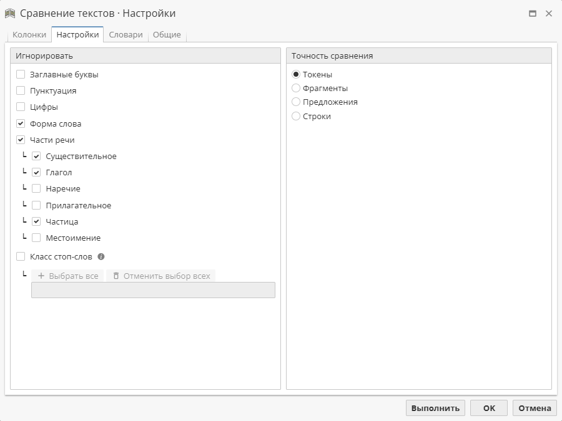This screenshot has height=421, width=562.
Task: Uncheck the Частица checkbox
Action: 36,221
